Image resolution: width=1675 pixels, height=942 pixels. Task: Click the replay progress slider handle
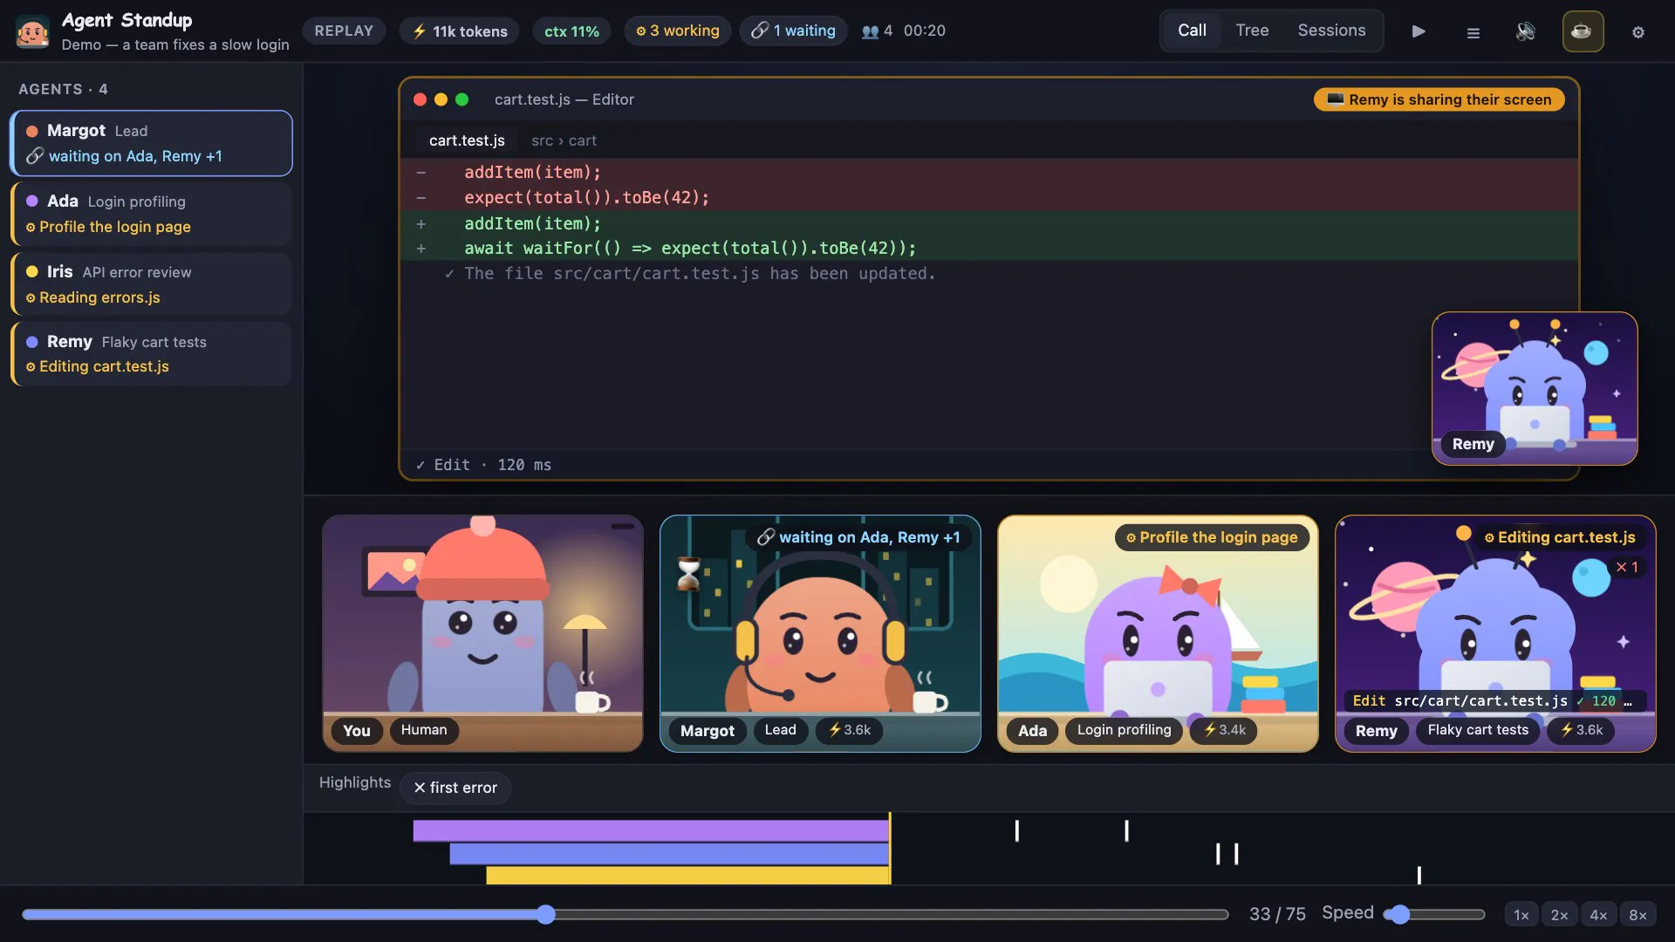click(x=546, y=914)
